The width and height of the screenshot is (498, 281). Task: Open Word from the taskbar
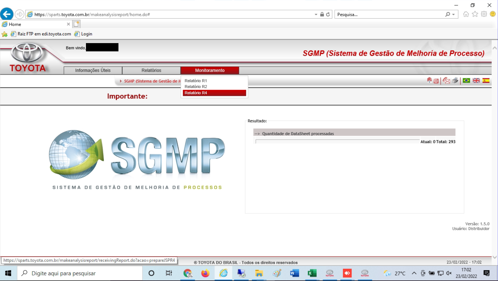click(294, 273)
